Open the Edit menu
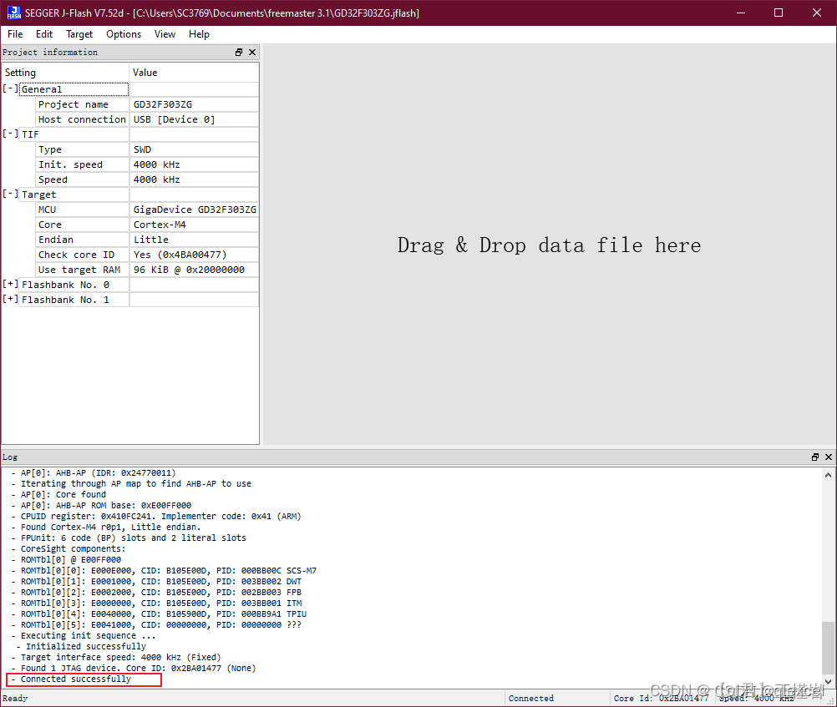Image resolution: width=837 pixels, height=707 pixels. [44, 34]
